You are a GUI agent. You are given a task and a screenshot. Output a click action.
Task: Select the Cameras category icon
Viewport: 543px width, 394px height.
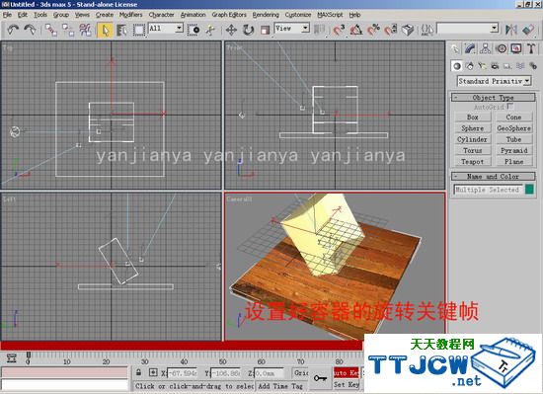coord(495,66)
